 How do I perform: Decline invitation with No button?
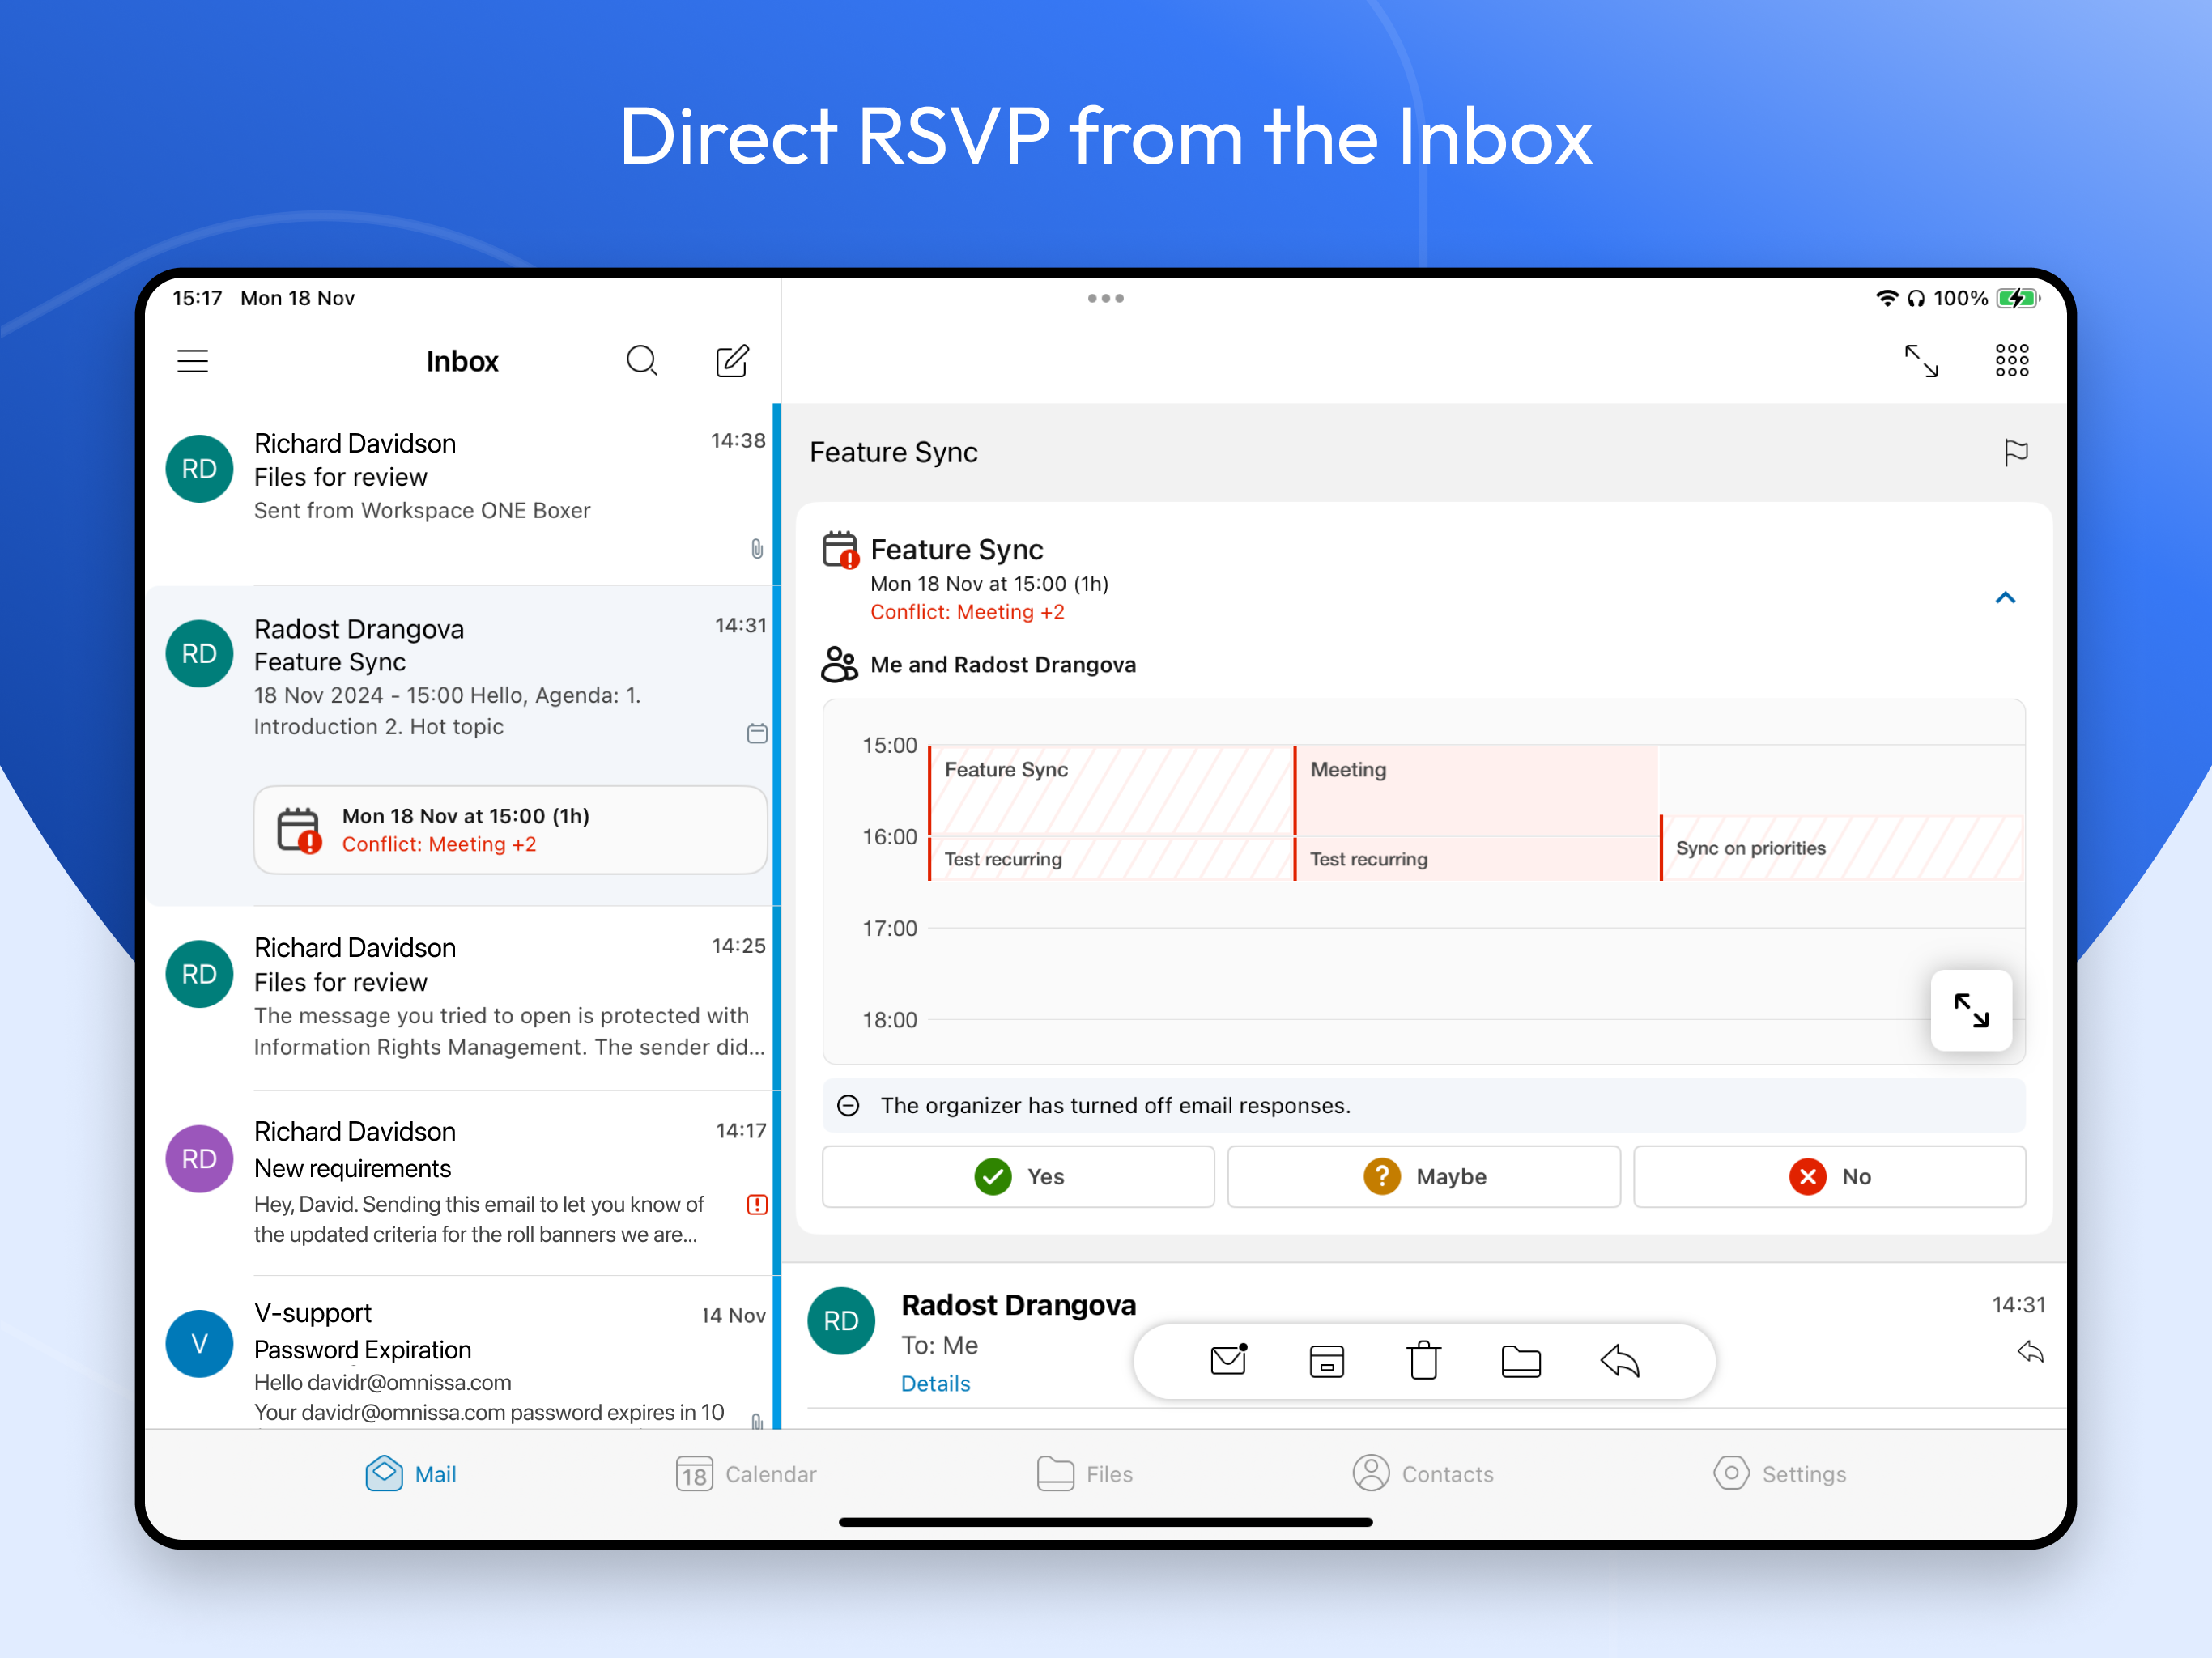(1829, 1177)
